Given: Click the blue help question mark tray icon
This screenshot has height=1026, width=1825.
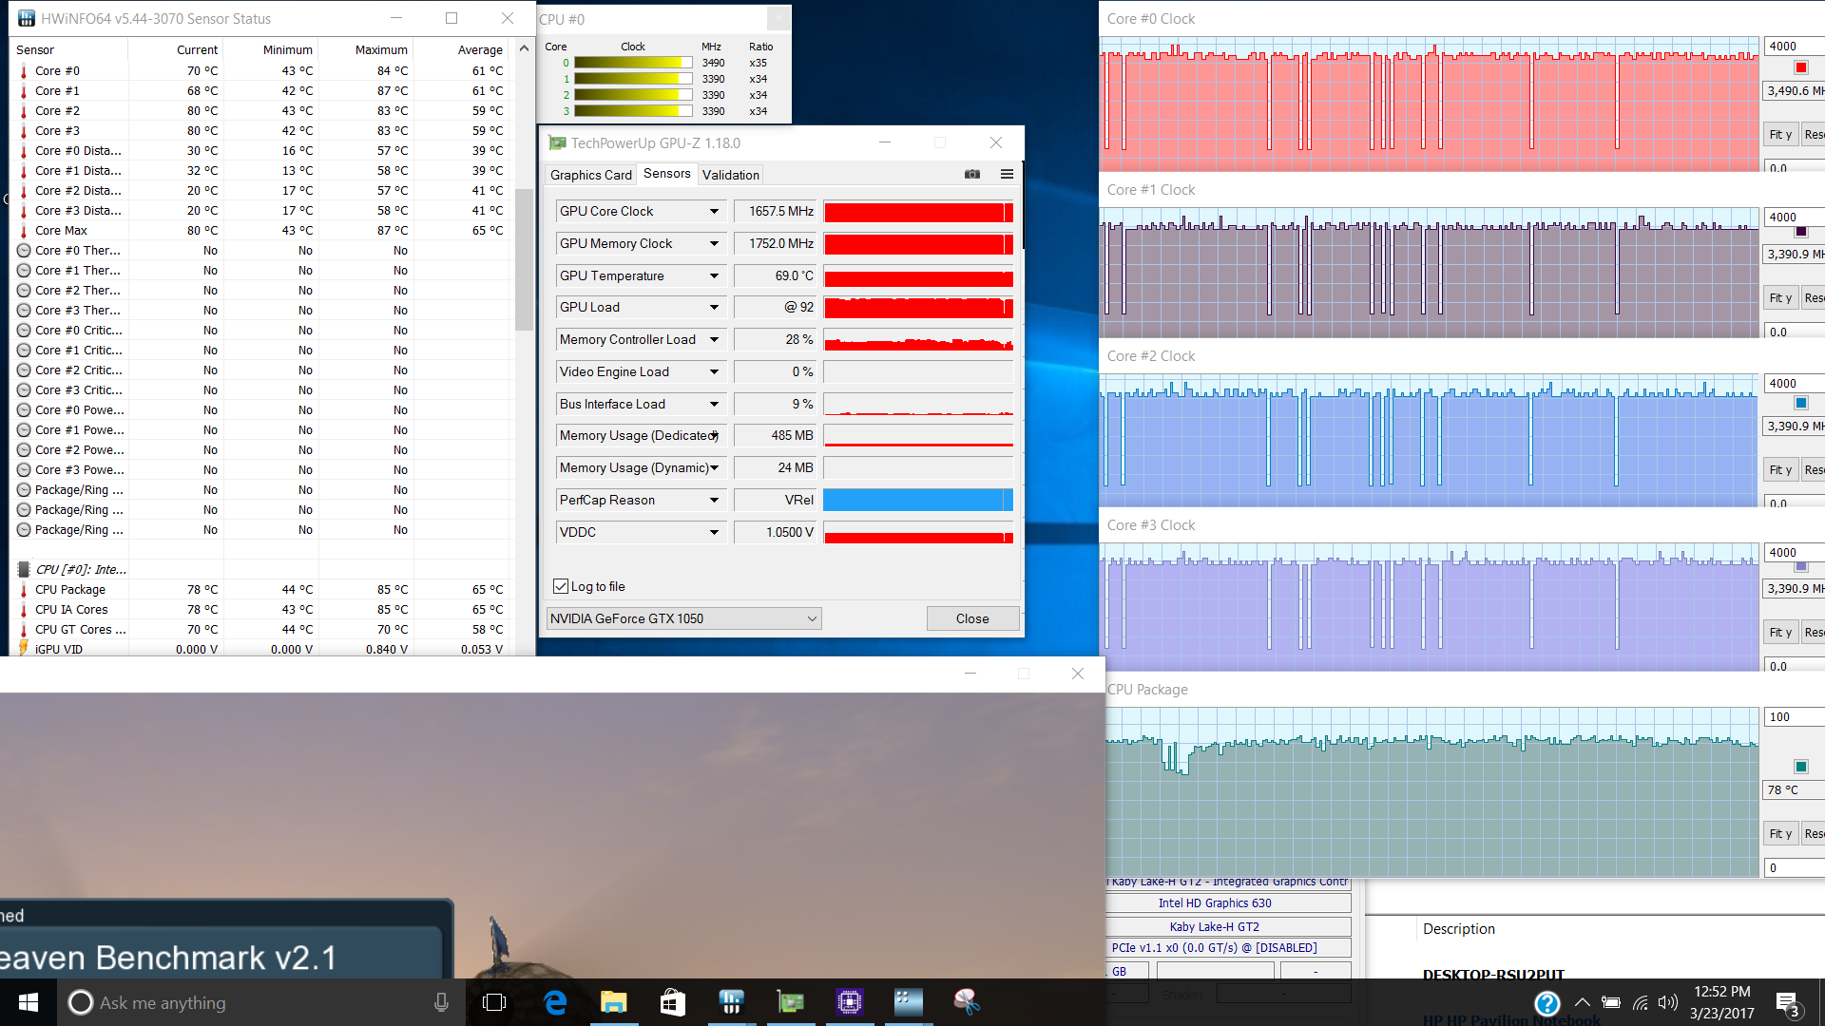Looking at the screenshot, I should (1546, 1003).
